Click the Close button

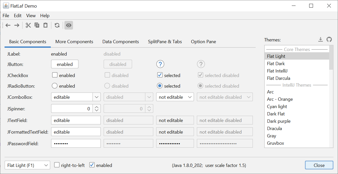point(319,165)
